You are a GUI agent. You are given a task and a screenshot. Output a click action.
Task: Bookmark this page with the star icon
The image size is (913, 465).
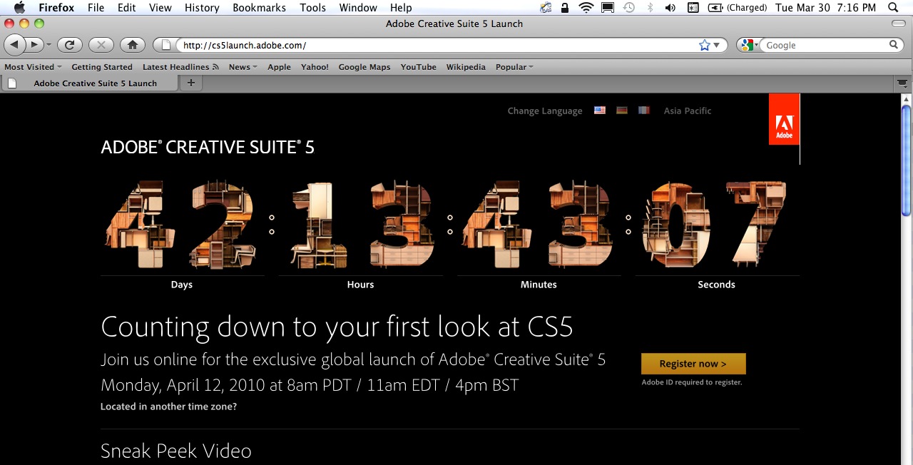point(705,45)
